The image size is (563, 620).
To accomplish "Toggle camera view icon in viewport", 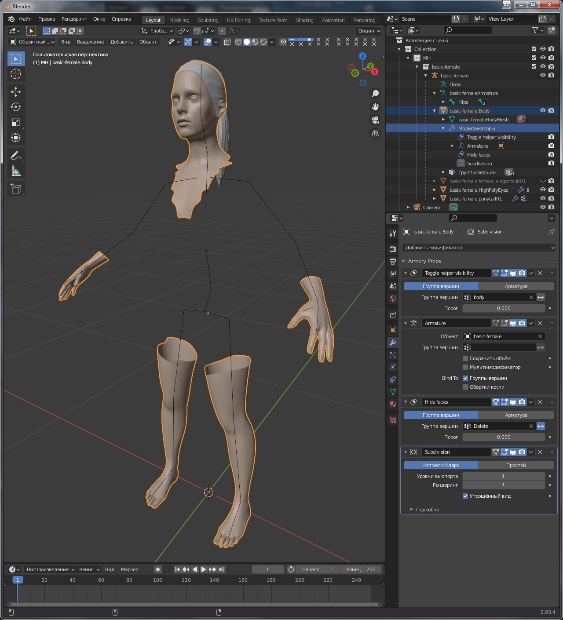I will pyautogui.click(x=375, y=120).
